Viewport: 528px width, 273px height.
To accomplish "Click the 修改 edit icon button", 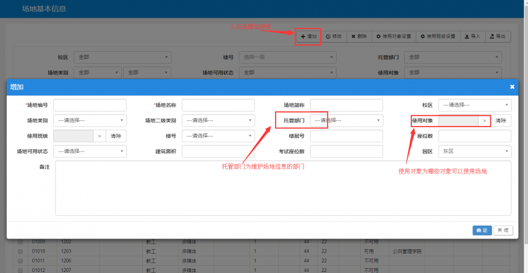I will coord(333,37).
